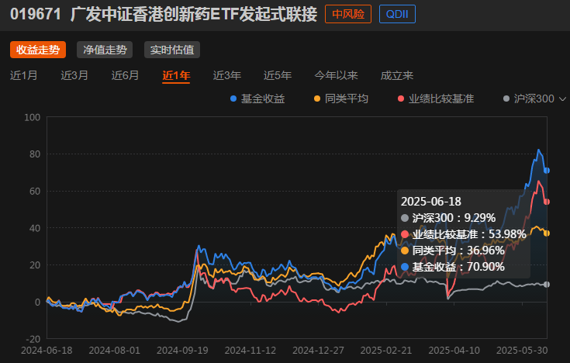570x363 pixels.
Task: Click the x-axis date label 2025-05-30
Action: 522,351
